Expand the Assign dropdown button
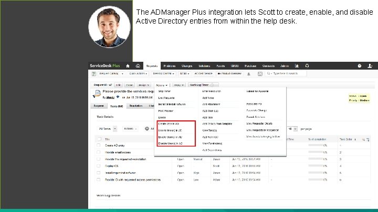Viewport: 378px width, 212px height. coord(144,85)
